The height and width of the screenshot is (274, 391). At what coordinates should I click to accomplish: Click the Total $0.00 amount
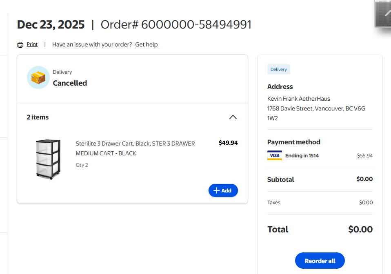(x=360, y=230)
